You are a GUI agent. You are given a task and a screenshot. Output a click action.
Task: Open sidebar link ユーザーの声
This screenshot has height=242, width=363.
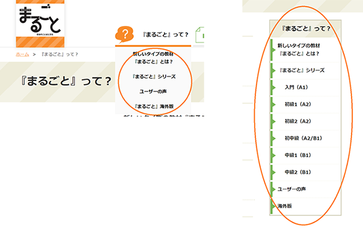coord(306,189)
